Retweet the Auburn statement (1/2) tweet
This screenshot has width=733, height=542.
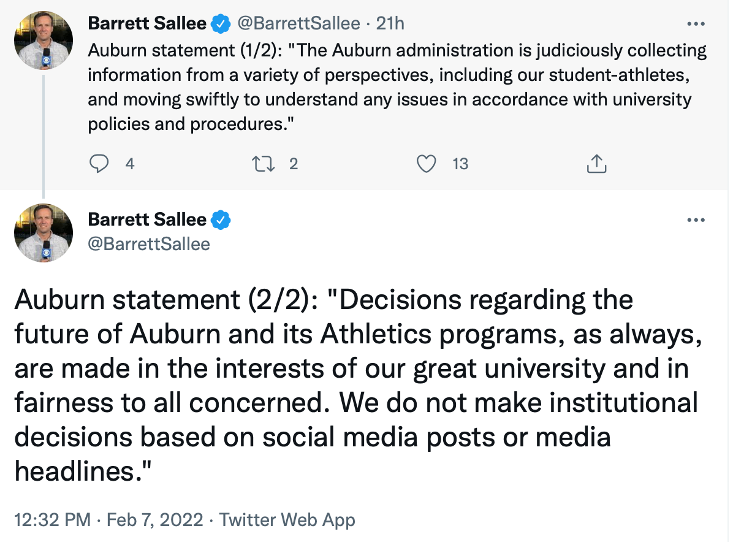coord(263,164)
